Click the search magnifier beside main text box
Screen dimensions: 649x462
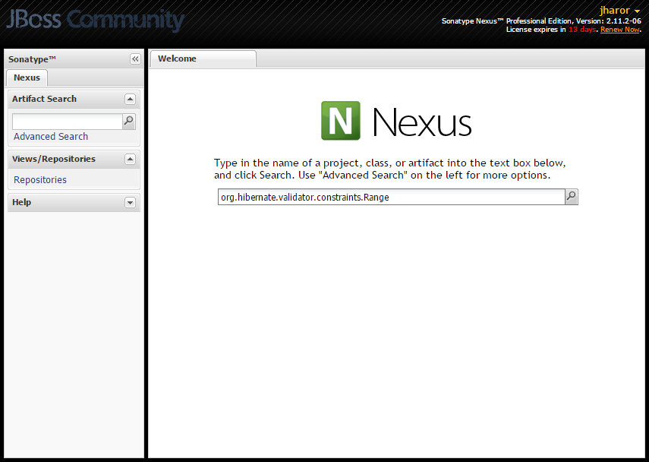[x=571, y=197]
